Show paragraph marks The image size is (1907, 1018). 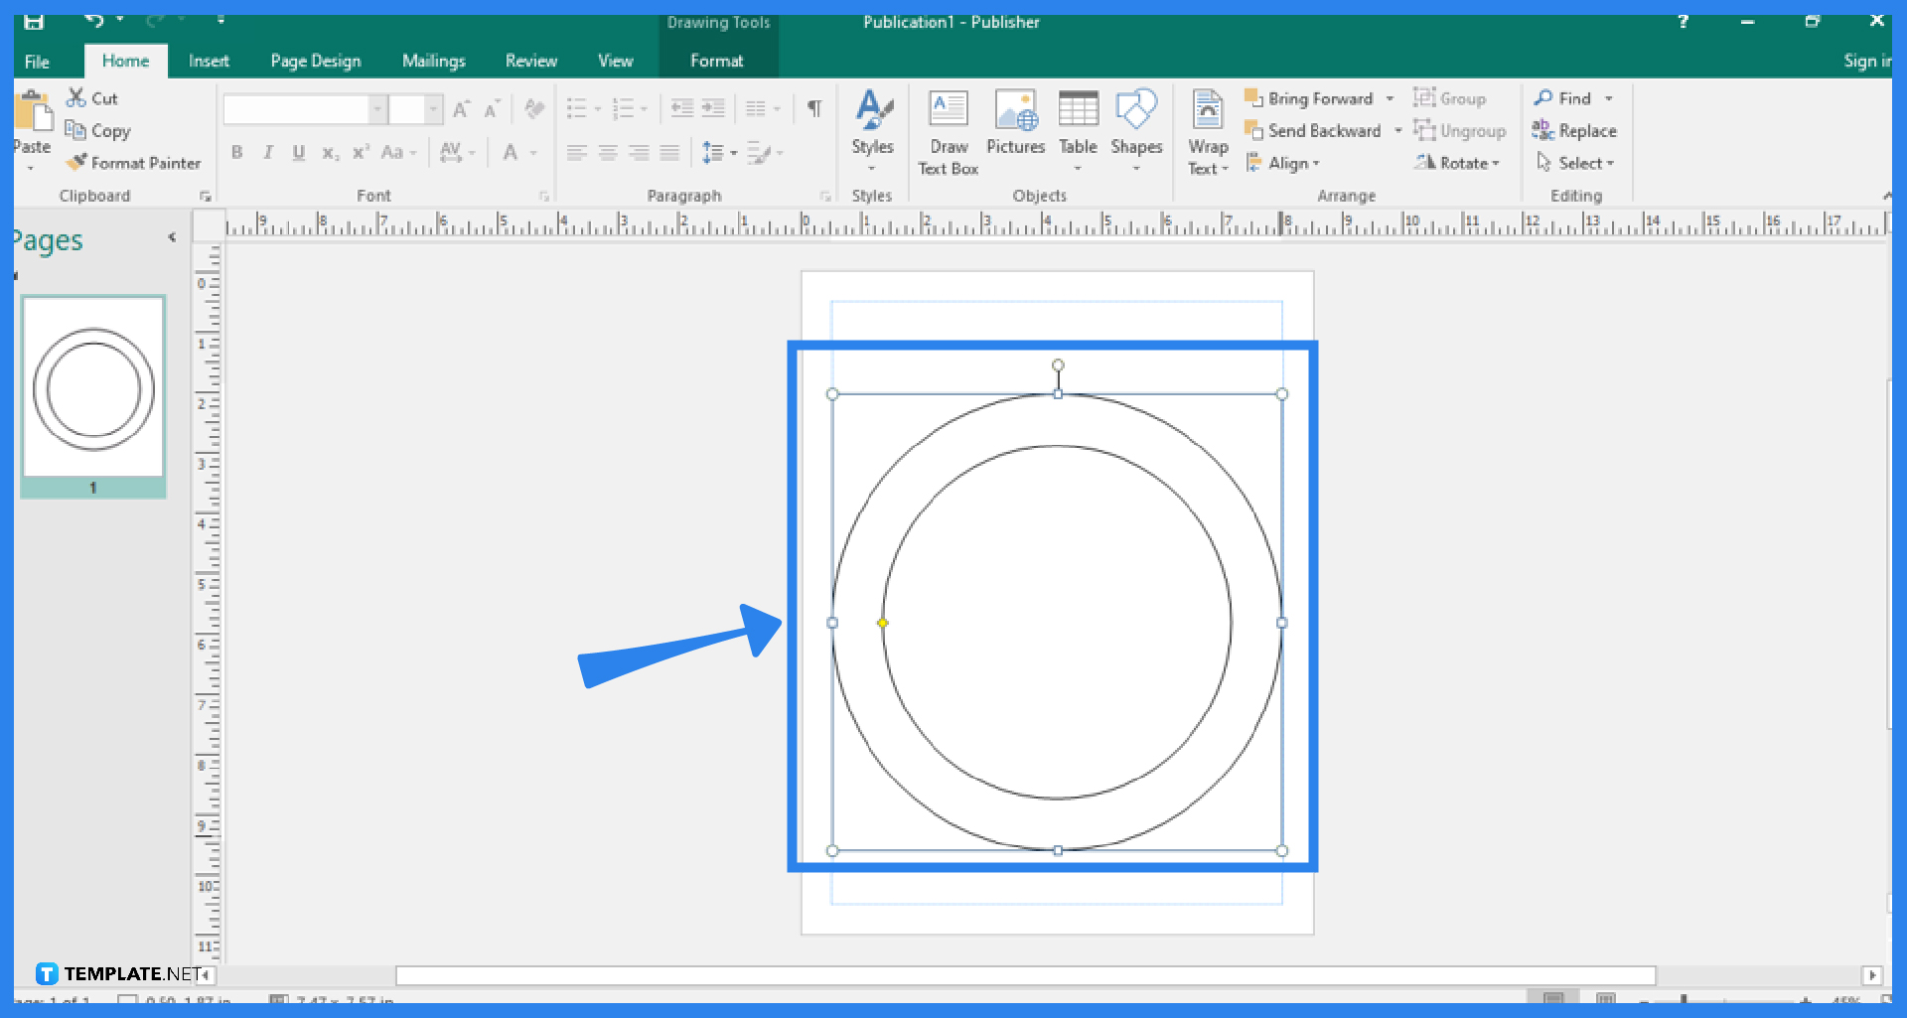(x=814, y=107)
